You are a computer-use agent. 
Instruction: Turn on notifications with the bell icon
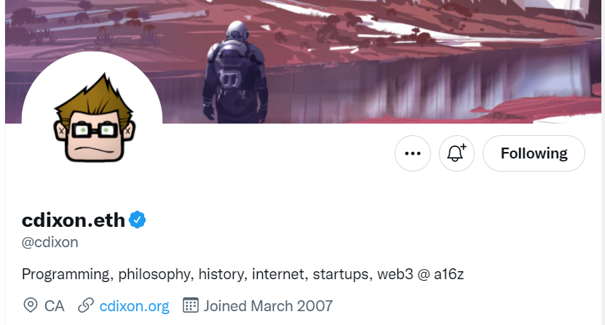pyautogui.click(x=456, y=153)
